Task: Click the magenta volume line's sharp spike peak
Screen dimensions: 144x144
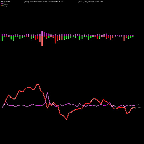Action: (x=47, y=92)
